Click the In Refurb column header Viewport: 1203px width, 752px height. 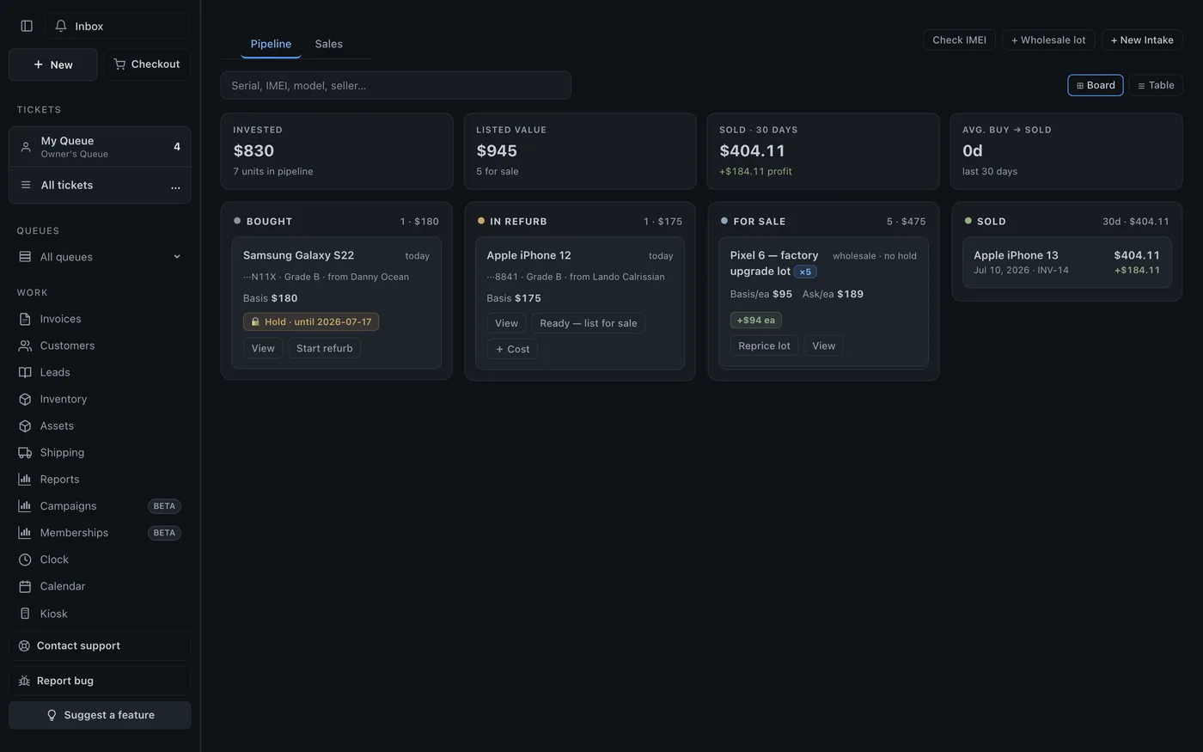[580, 221]
